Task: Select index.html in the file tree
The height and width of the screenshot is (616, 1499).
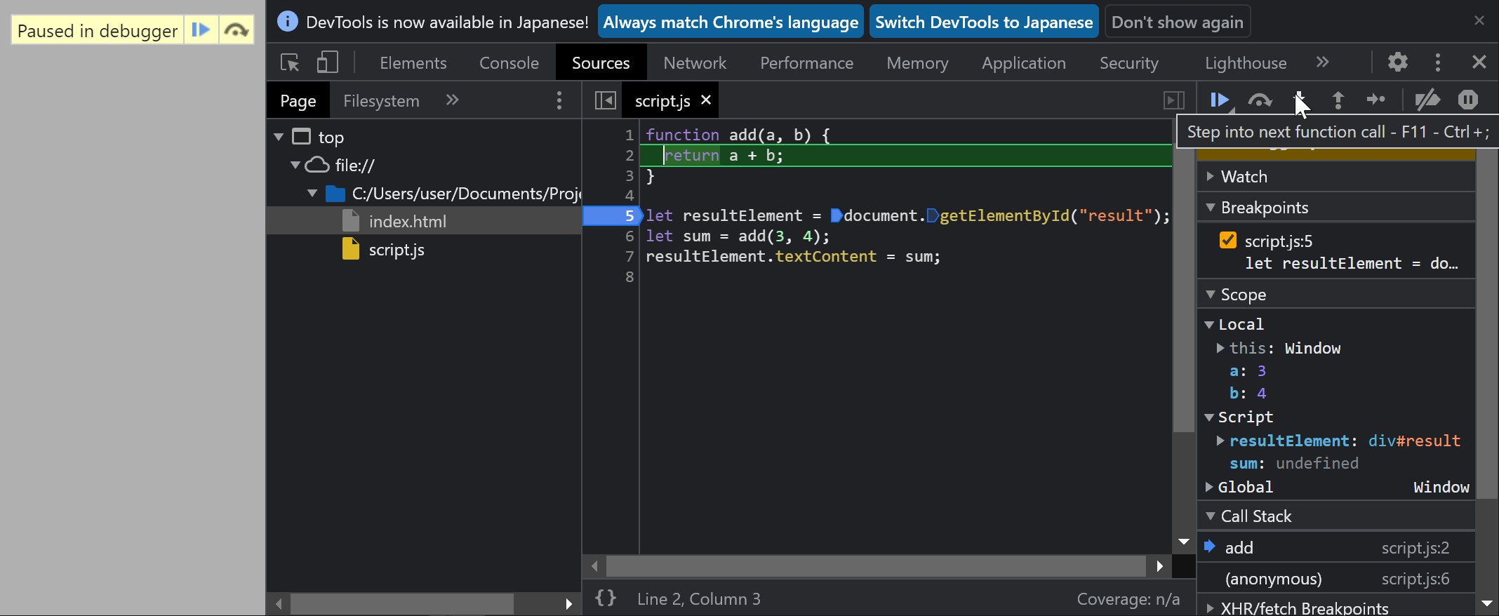Action: [407, 222]
